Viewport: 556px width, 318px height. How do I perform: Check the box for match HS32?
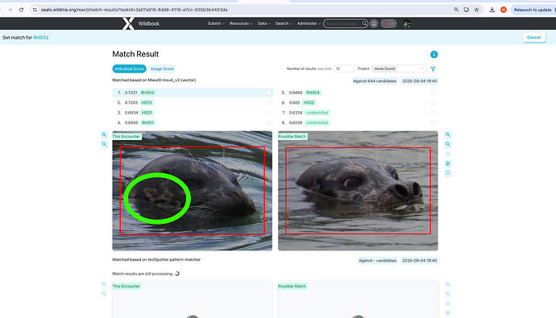[x=433, y=103]
